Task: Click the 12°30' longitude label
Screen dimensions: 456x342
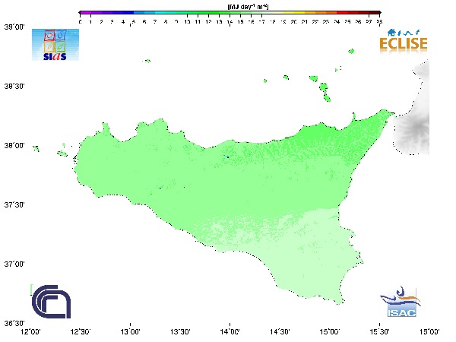Action: point(81,331)
